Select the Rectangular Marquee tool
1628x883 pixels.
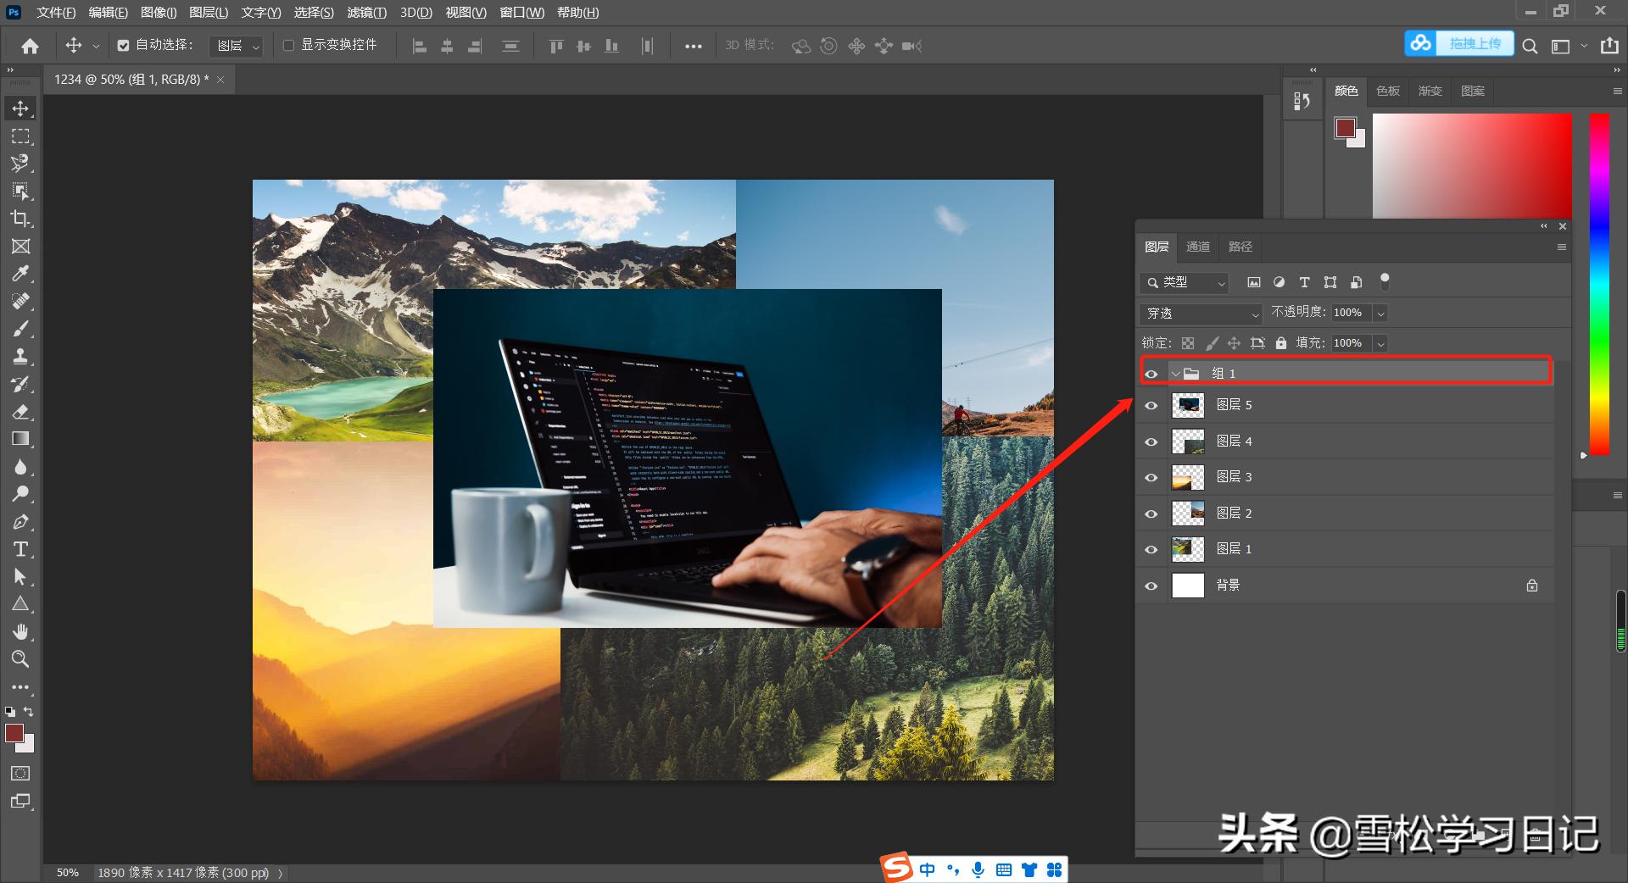click(20, 136)
